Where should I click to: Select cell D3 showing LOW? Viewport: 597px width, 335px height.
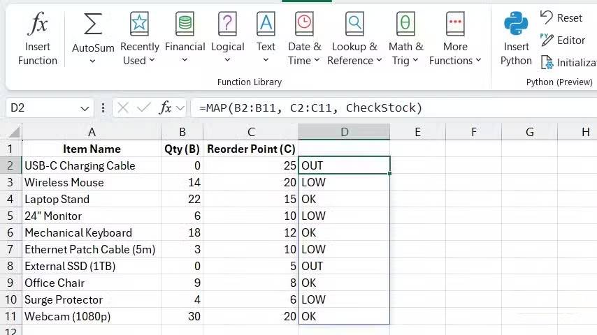[345, 182]
